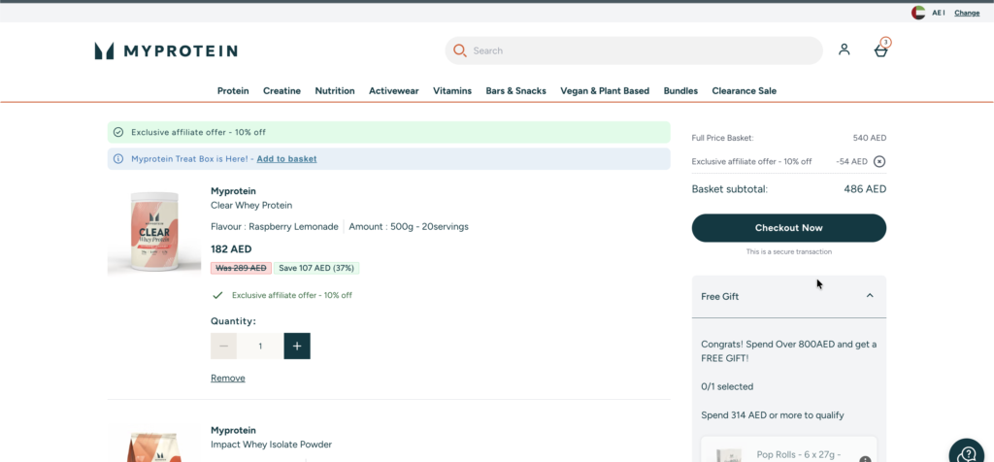Open the Bars & Snacks menu

point(516,91)
